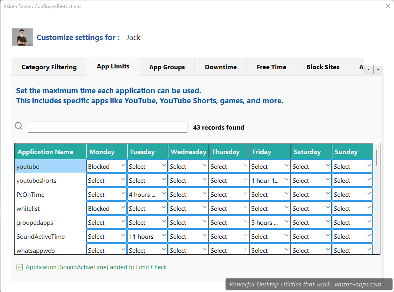
Task: Click the right tab-scroll arrow
Action: (x=378, y=69)
